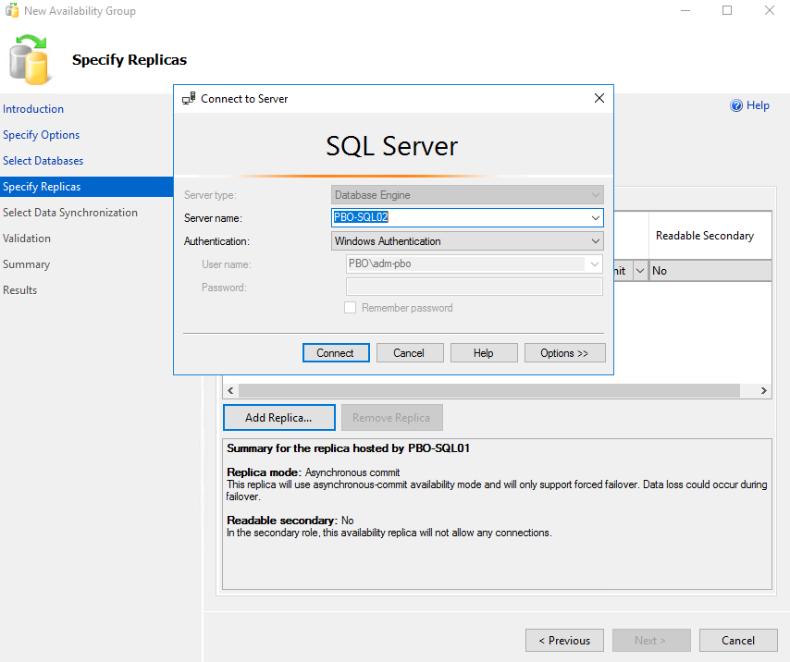Viewport: 790px width, 662px height.
Task: Click the 'Readable secondary:' summary label
Action: tap(282, 520)
